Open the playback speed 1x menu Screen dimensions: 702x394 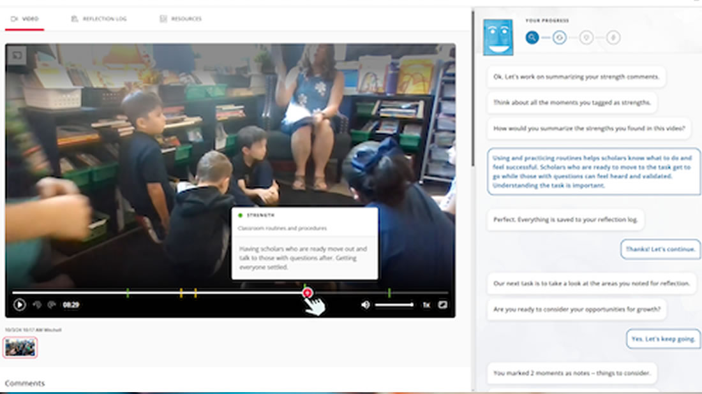[x=426, y=305]
